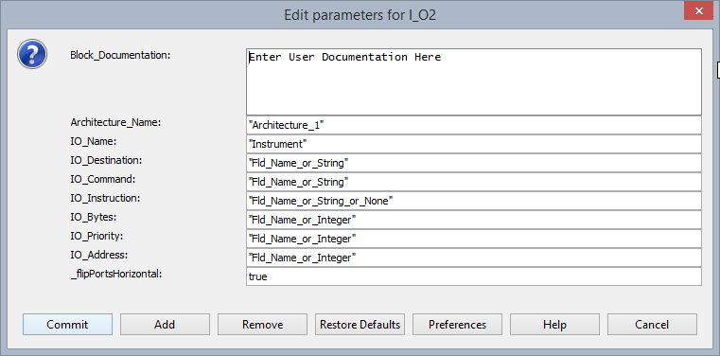
Task: Cancel the parameter editing
Action: pos(652,325)
